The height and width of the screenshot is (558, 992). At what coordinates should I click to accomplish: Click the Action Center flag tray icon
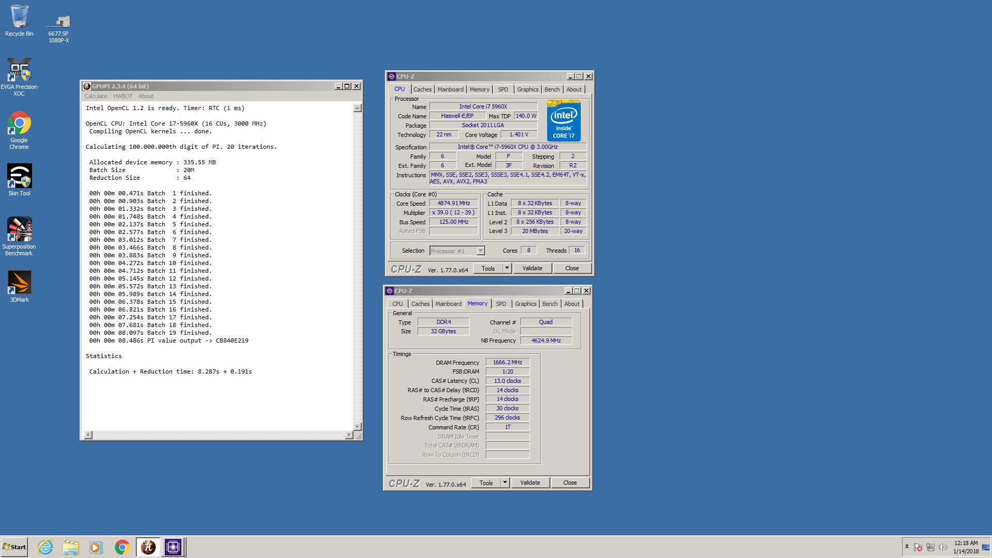[x=918, y=547]
